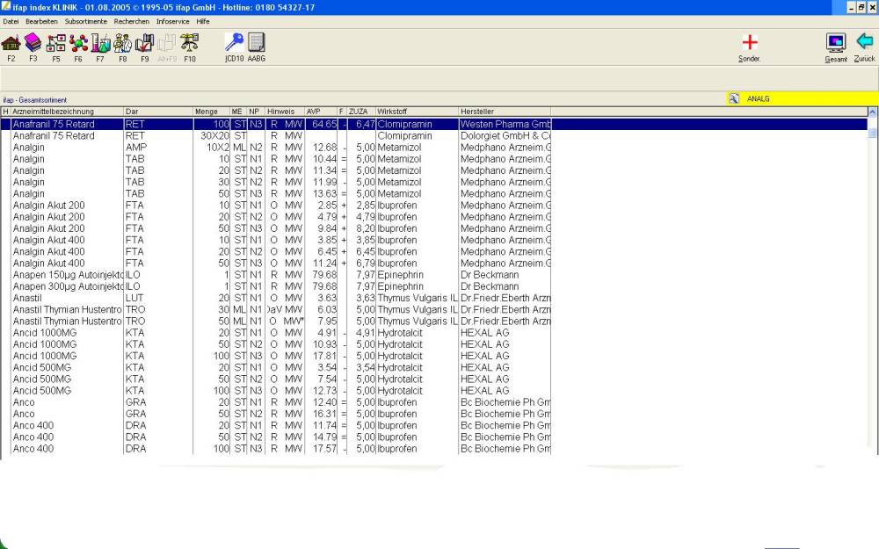The image size is (879, 549).
Task: Click the Menge value 30X20
Action: (x=215, y=136)
